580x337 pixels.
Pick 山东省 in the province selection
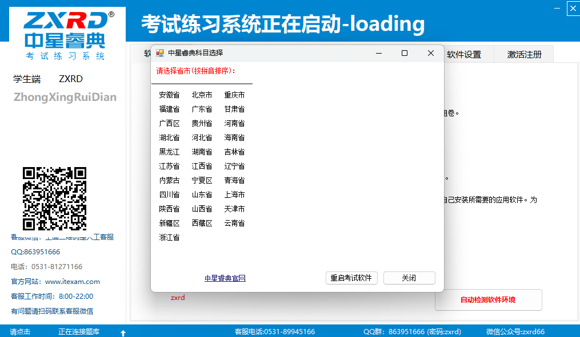tap(201, 194)
